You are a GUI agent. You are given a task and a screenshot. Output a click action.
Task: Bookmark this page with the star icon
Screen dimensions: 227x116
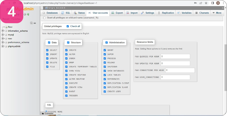(x=206, y=3)
